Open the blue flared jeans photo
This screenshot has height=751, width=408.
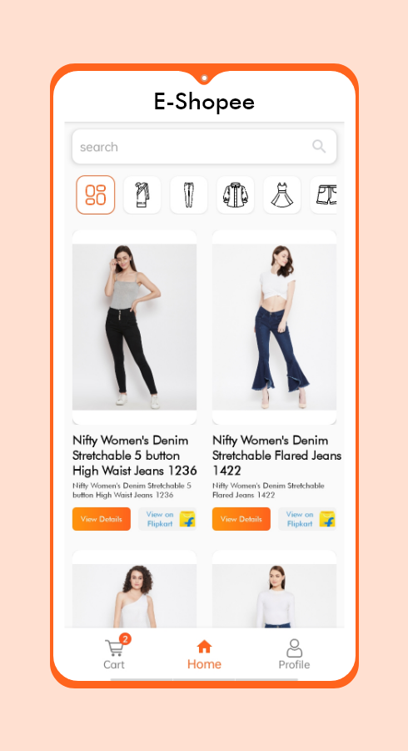274,327
